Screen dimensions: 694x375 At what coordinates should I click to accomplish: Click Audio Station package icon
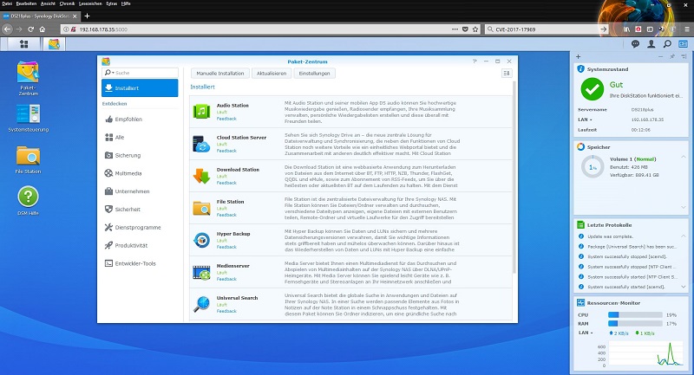[x=201, y=112]
